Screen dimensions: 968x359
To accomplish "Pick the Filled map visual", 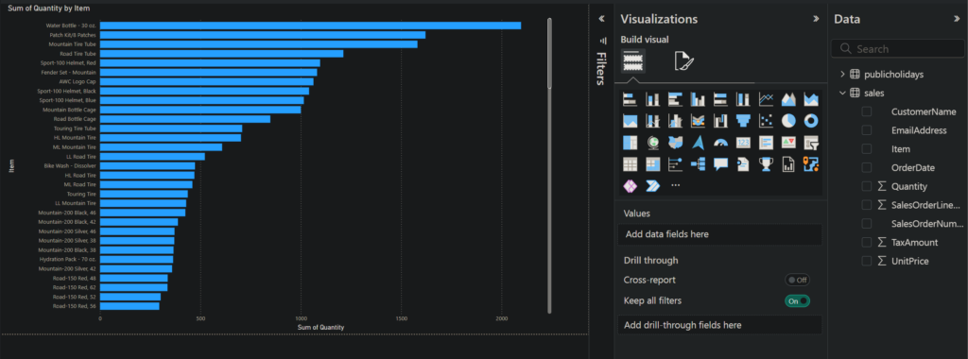I will point(675,143).
